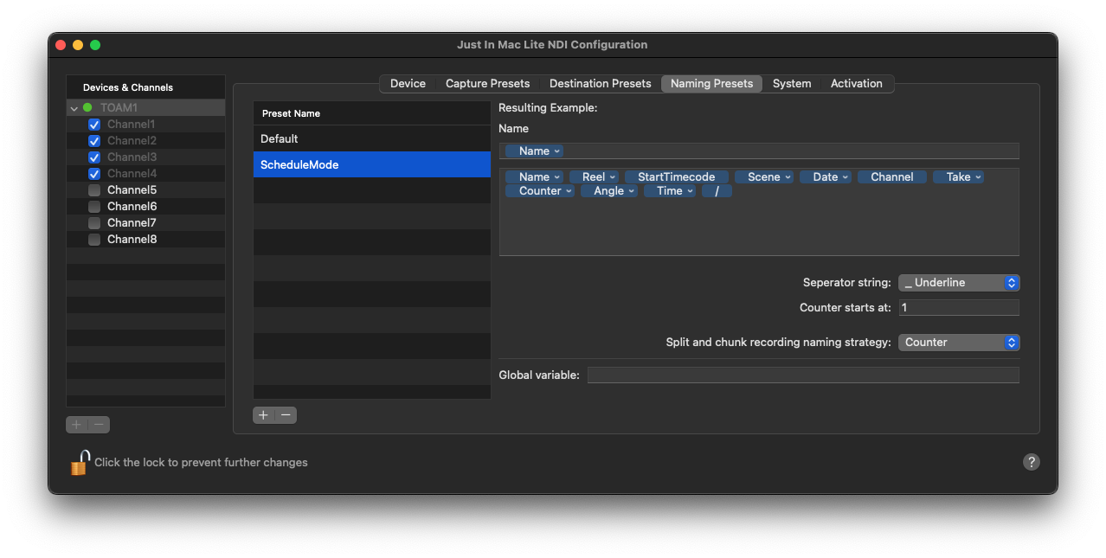Select the Channel5 label text
Screen dimensions: 1106x558
pos(132,190)
